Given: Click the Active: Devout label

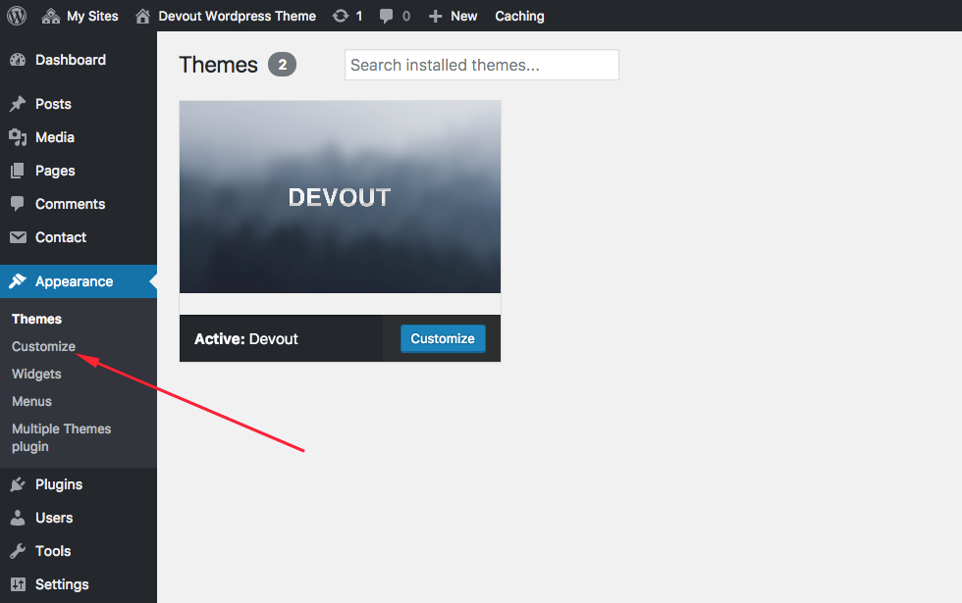Looking at the screenshot, I should [246, 339].
